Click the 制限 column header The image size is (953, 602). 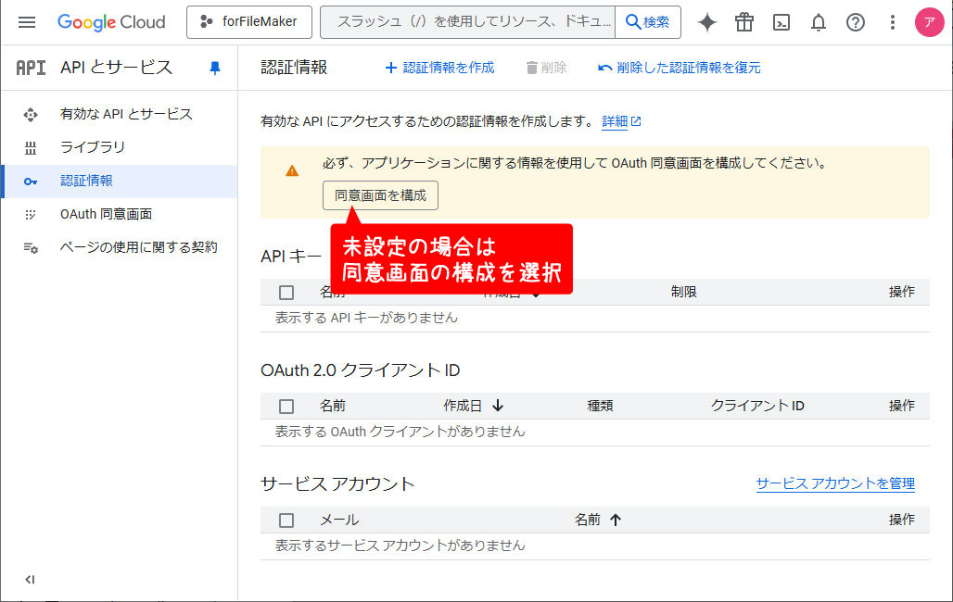click(684, 292)
